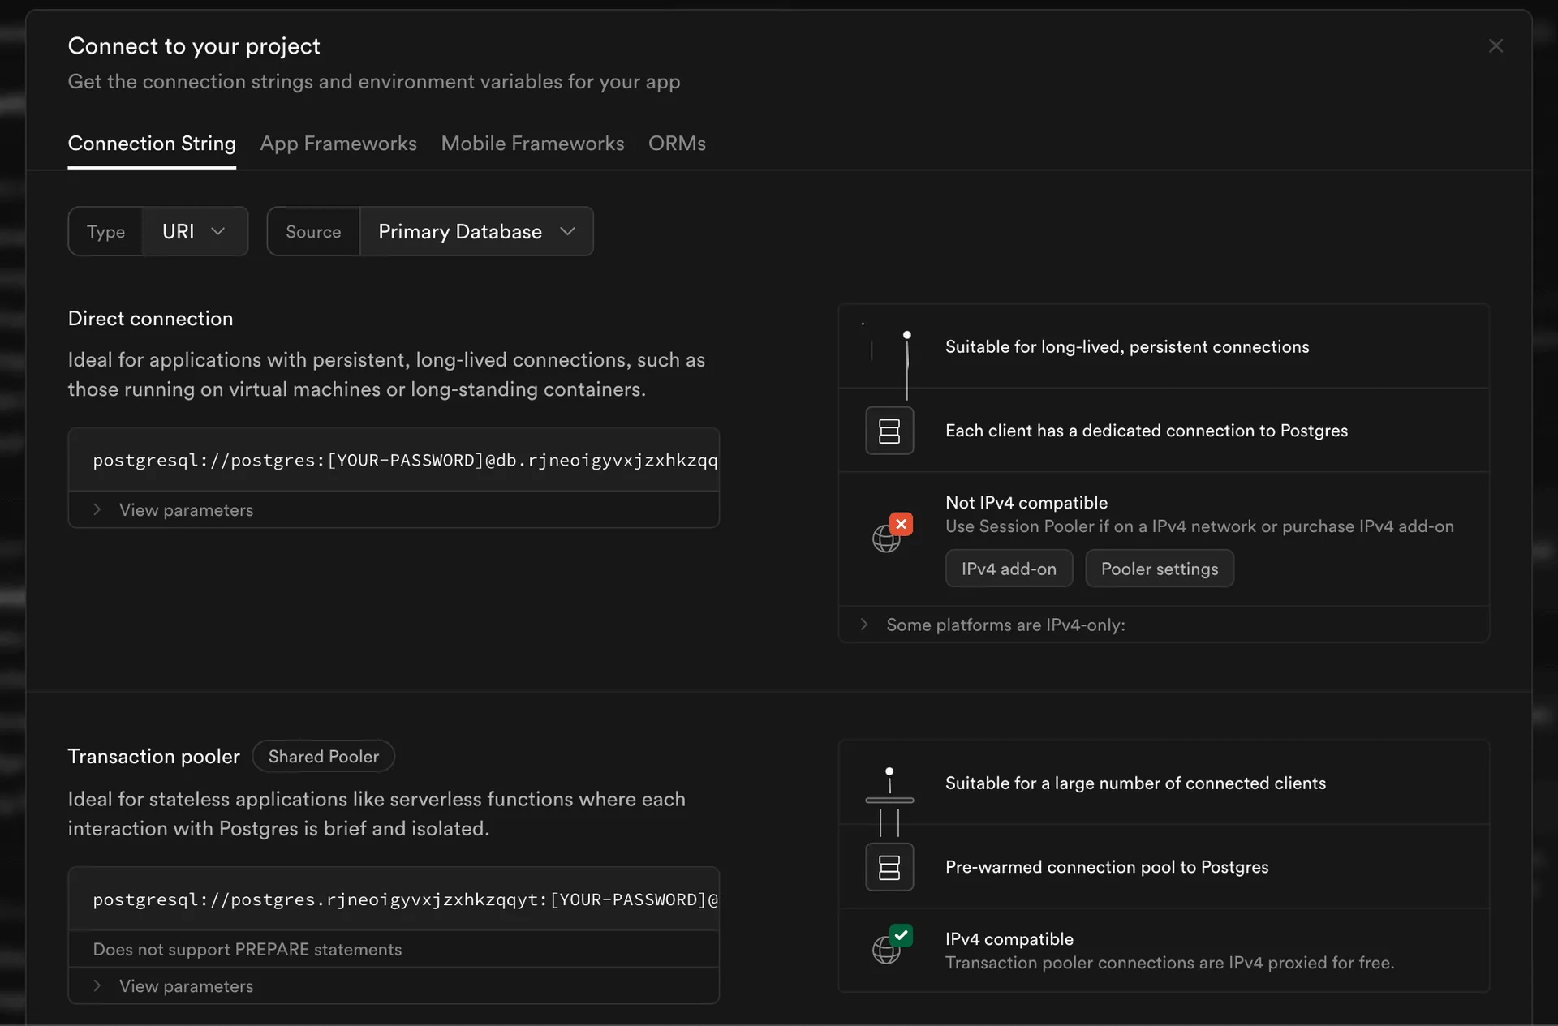
Task: Open the Source dropdown showing Primary Database
Action: (x=477, y=231)
